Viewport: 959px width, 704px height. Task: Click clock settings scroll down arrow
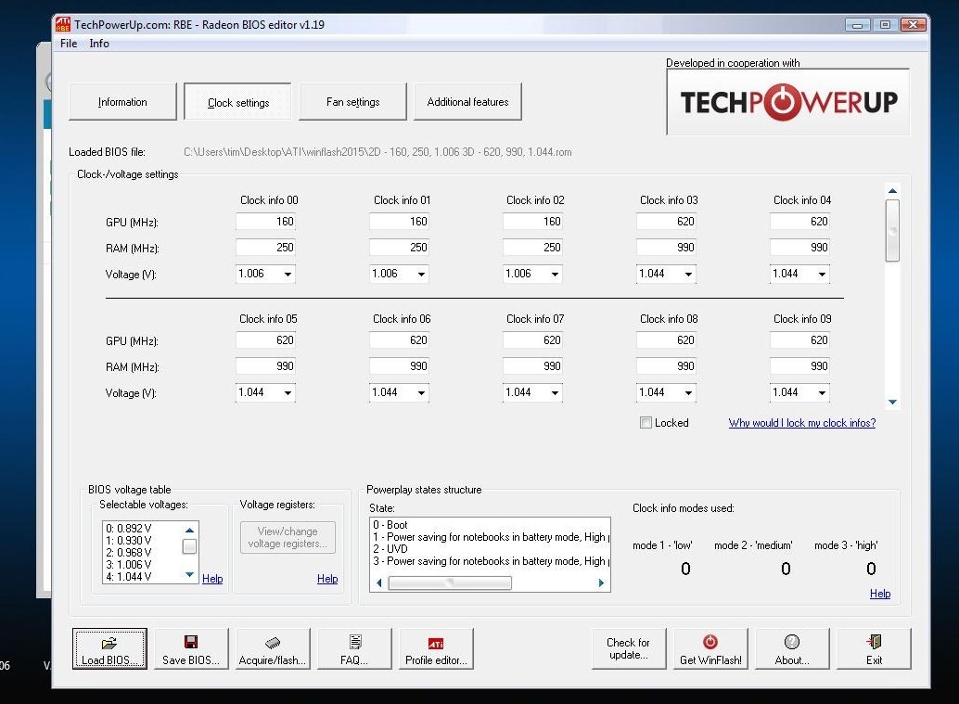coord(892,402)
